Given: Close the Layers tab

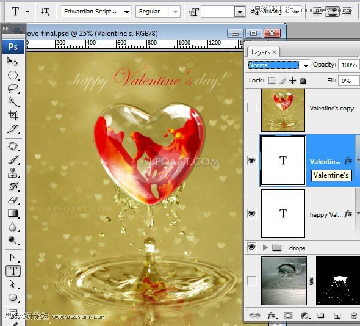Looking at the screenshot, I should pyautogui.click(x=274, y=53).
